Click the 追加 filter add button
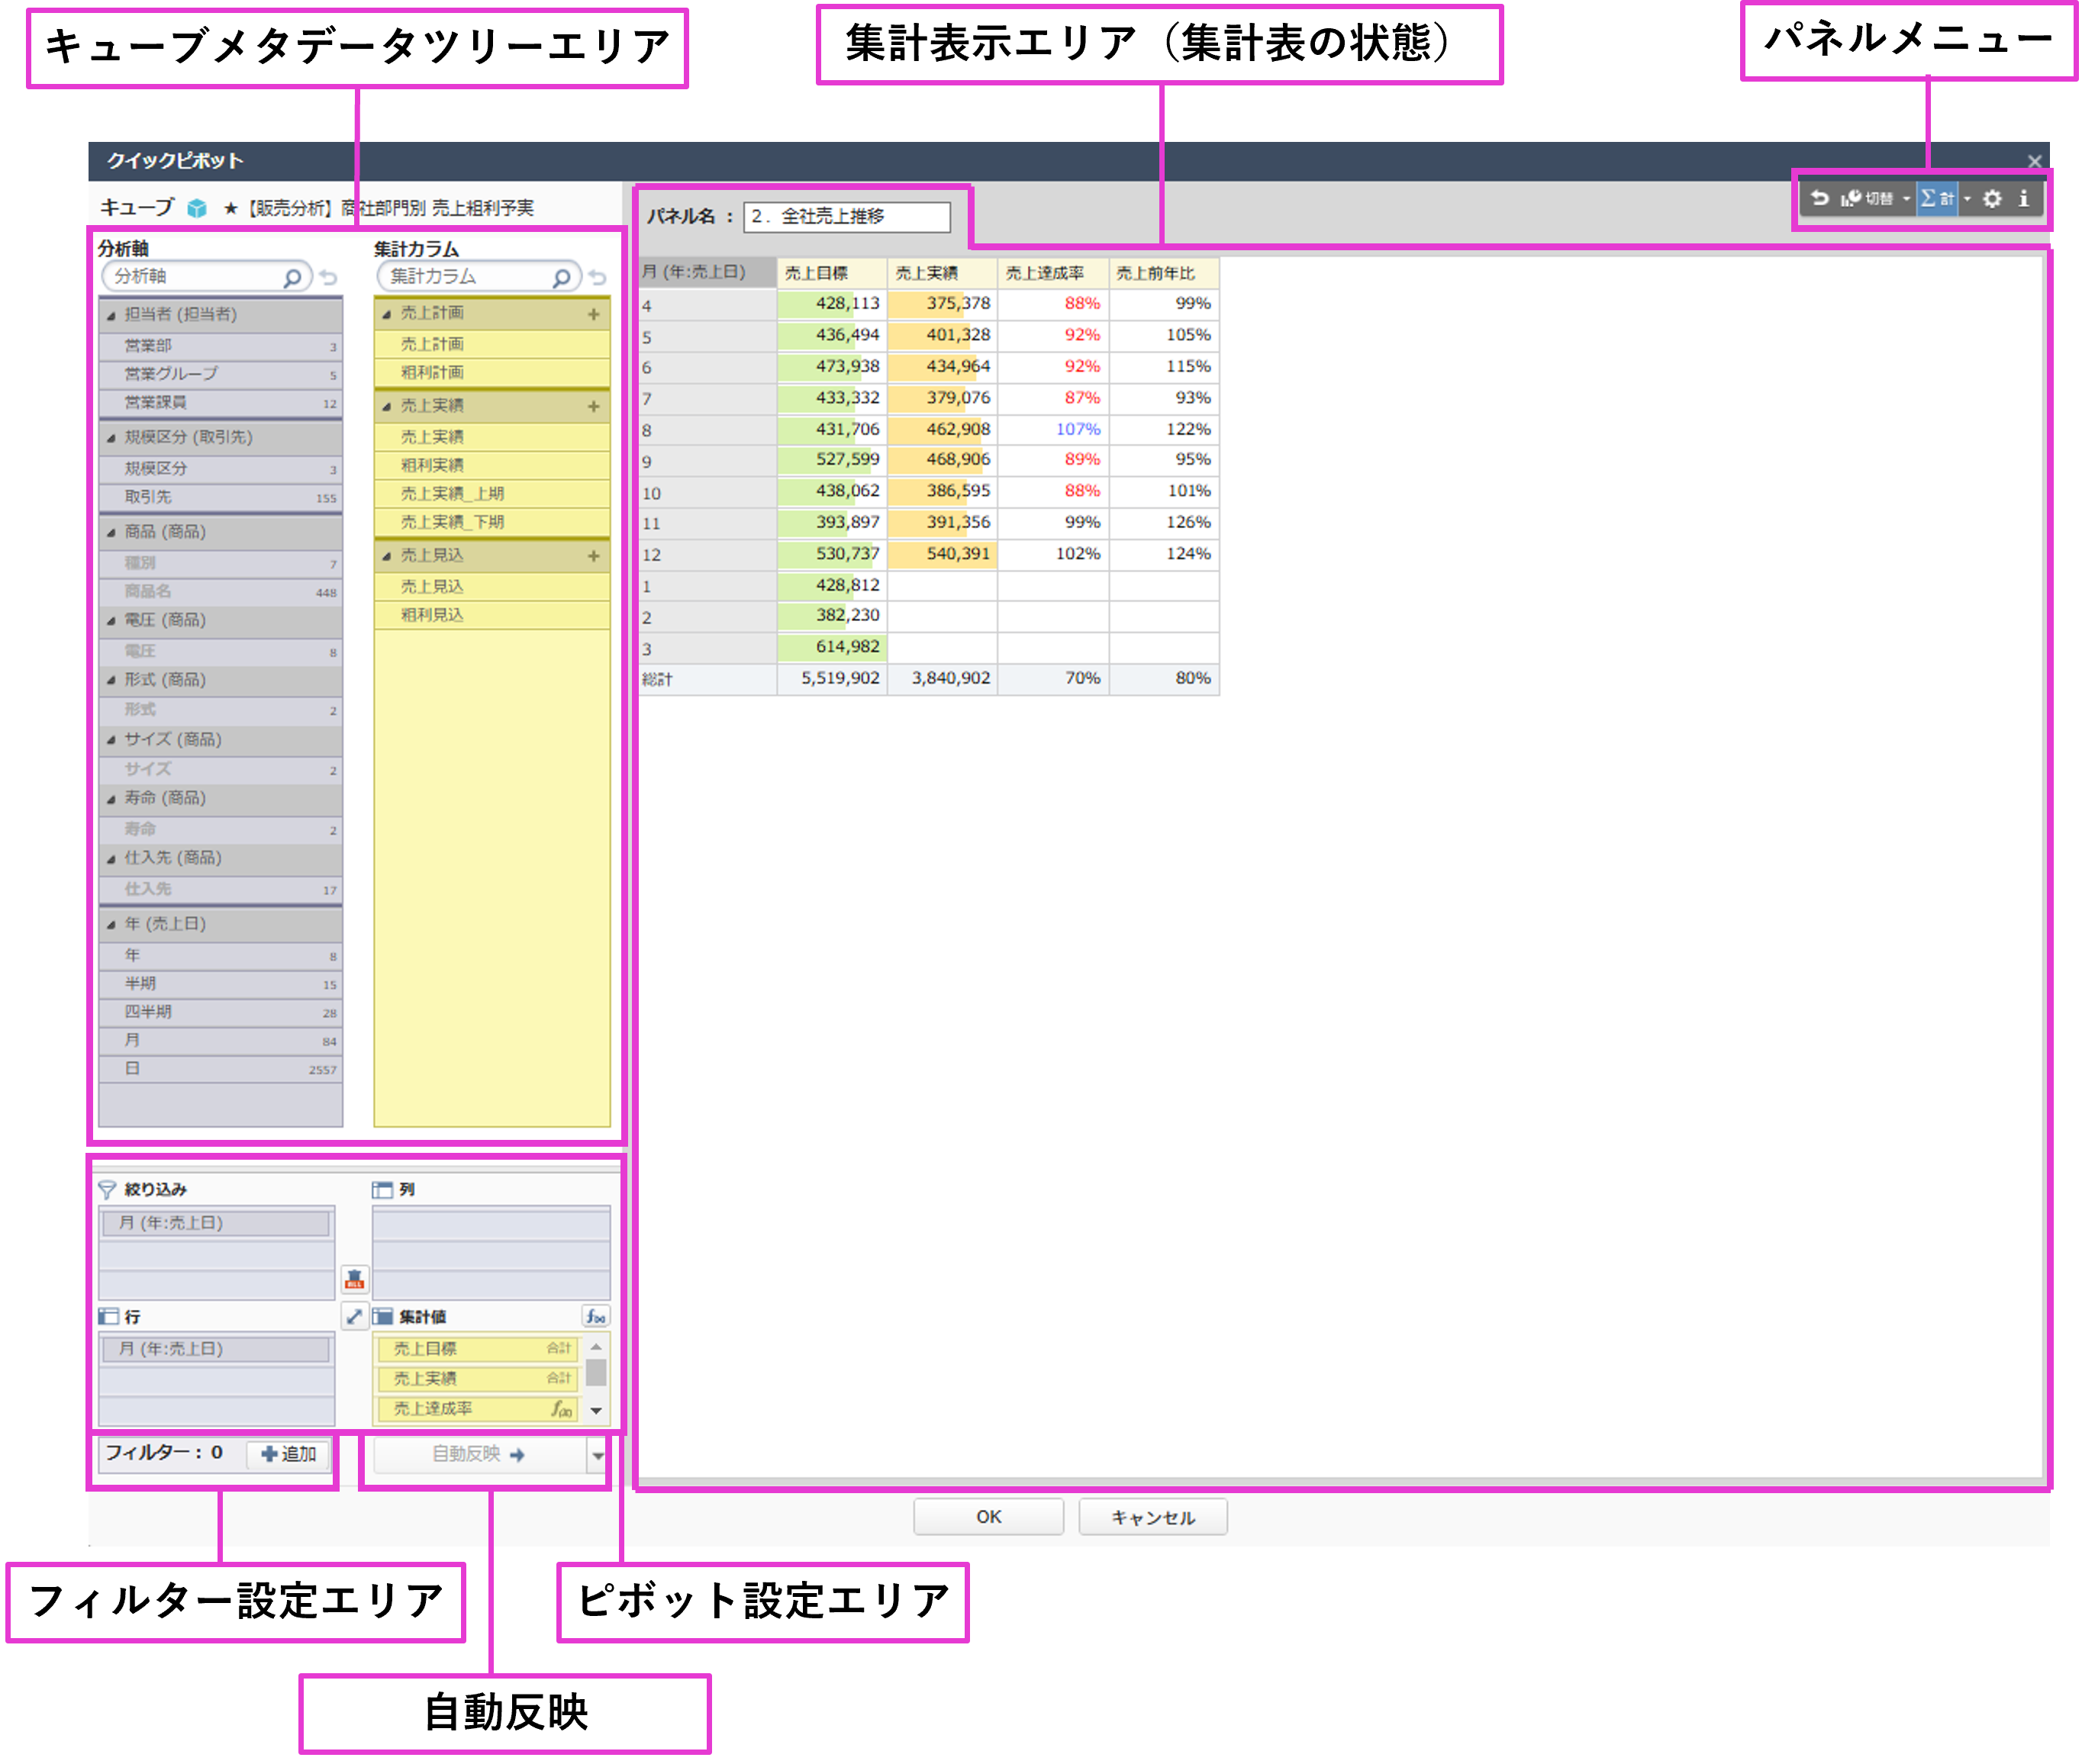 point(287,1455)
